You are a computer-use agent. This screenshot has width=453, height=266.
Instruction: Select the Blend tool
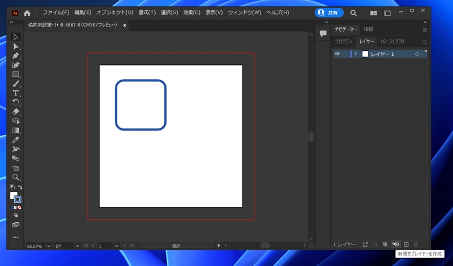16,159
